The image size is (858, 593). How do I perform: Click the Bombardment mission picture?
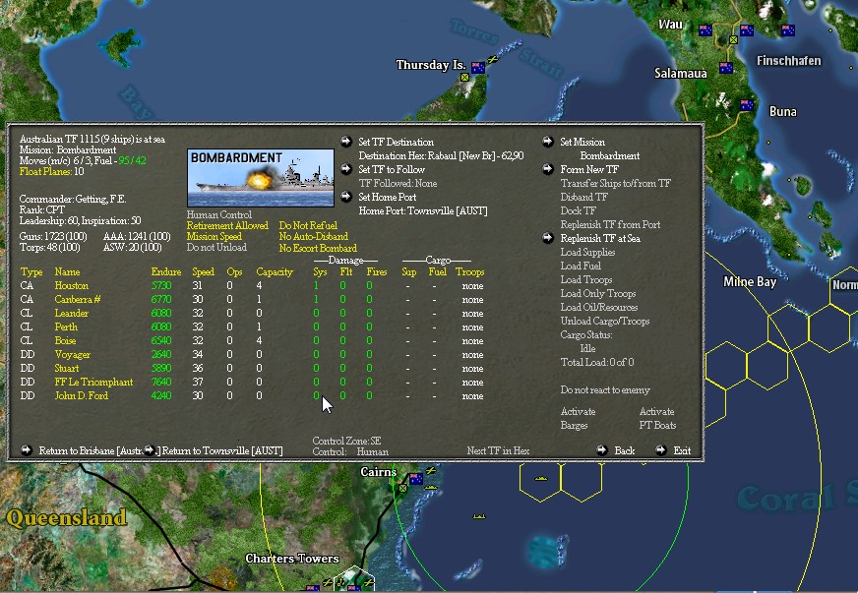261,178
